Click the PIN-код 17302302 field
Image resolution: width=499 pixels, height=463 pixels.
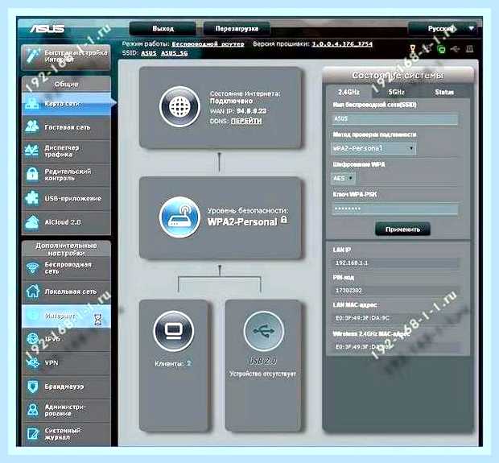(x=396, y=291)
